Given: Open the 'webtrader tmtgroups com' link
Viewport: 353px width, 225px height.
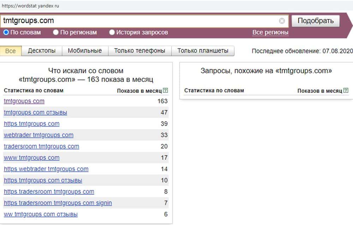Looking at the screenshot, I should pyautogui.click(x=38, y=135).
